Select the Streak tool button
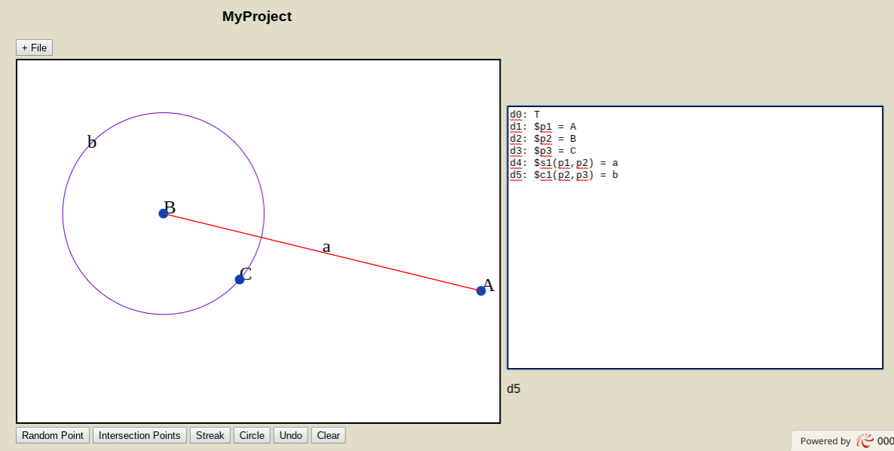The image size is (894, 451). pos(210,435)
